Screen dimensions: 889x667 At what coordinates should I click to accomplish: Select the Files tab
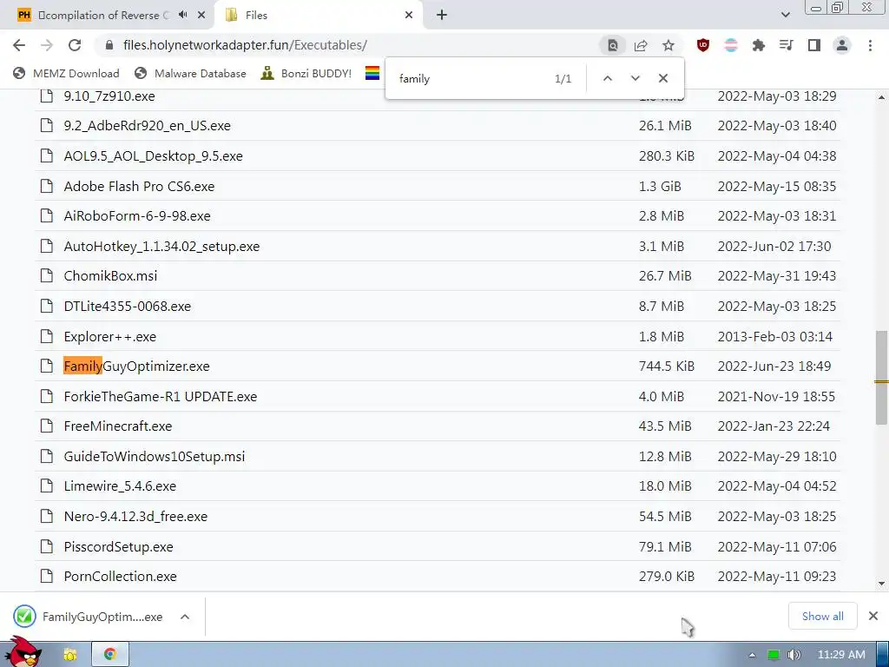[318, 16]
